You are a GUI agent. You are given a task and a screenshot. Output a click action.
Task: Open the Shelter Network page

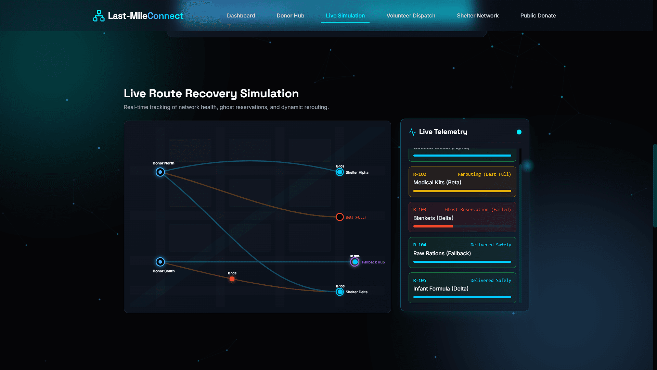pyautogui.click(x=478, y=16)
